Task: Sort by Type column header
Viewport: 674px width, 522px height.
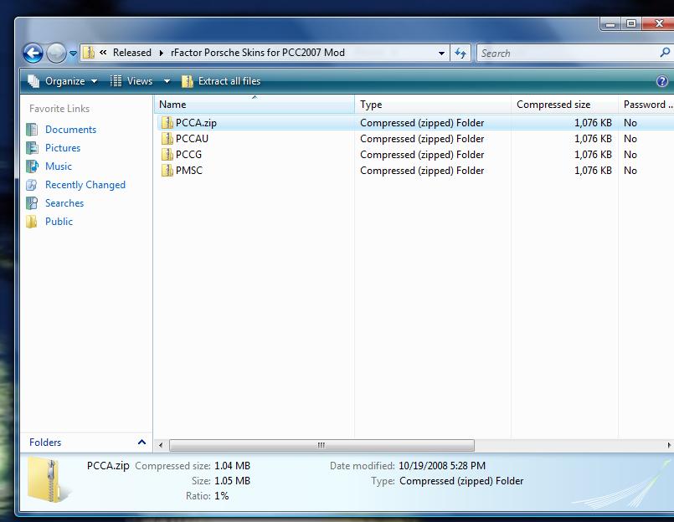Action: [x=433, y=105]
